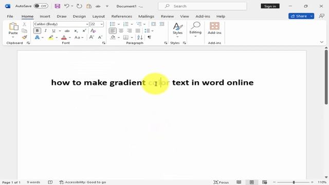
Task: Toggle Focus mode in status bar
Action: tap(221, 182)
